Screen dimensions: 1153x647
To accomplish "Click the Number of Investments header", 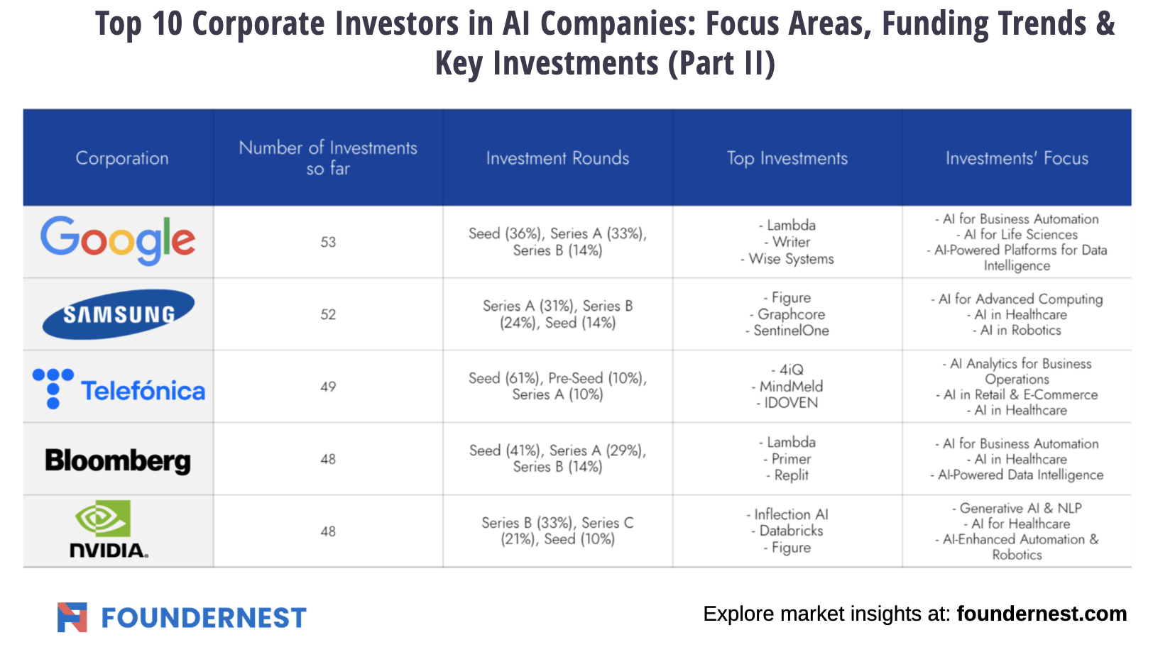I will (328, 158).
